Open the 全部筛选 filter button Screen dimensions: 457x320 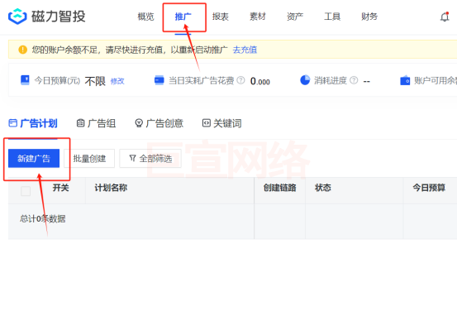[150, 159]
